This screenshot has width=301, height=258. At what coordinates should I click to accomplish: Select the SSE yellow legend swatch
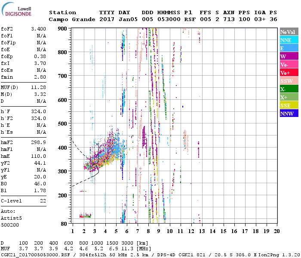point(289,105)
